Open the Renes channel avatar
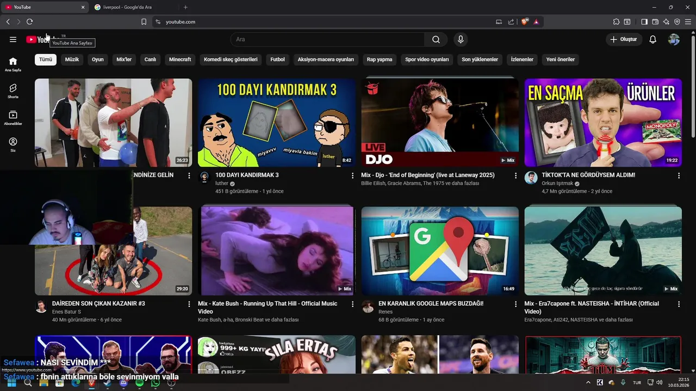Image resolution: width=696 pixels, height=391 pixels. point(368,306)
